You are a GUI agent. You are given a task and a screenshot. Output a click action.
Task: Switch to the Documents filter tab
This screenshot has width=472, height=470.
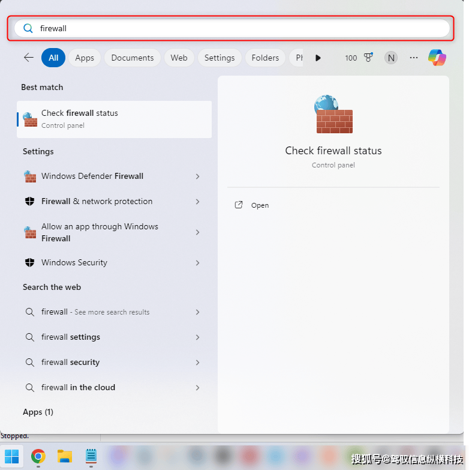pos(133,58)
